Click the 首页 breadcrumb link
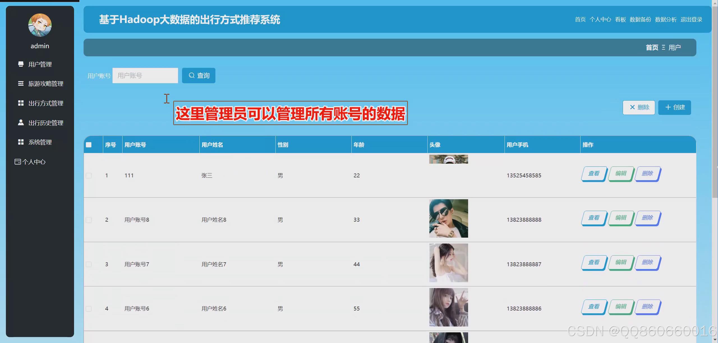Image resolution: width=718 pixels, height=343 pixels. [x=652, y=47]
